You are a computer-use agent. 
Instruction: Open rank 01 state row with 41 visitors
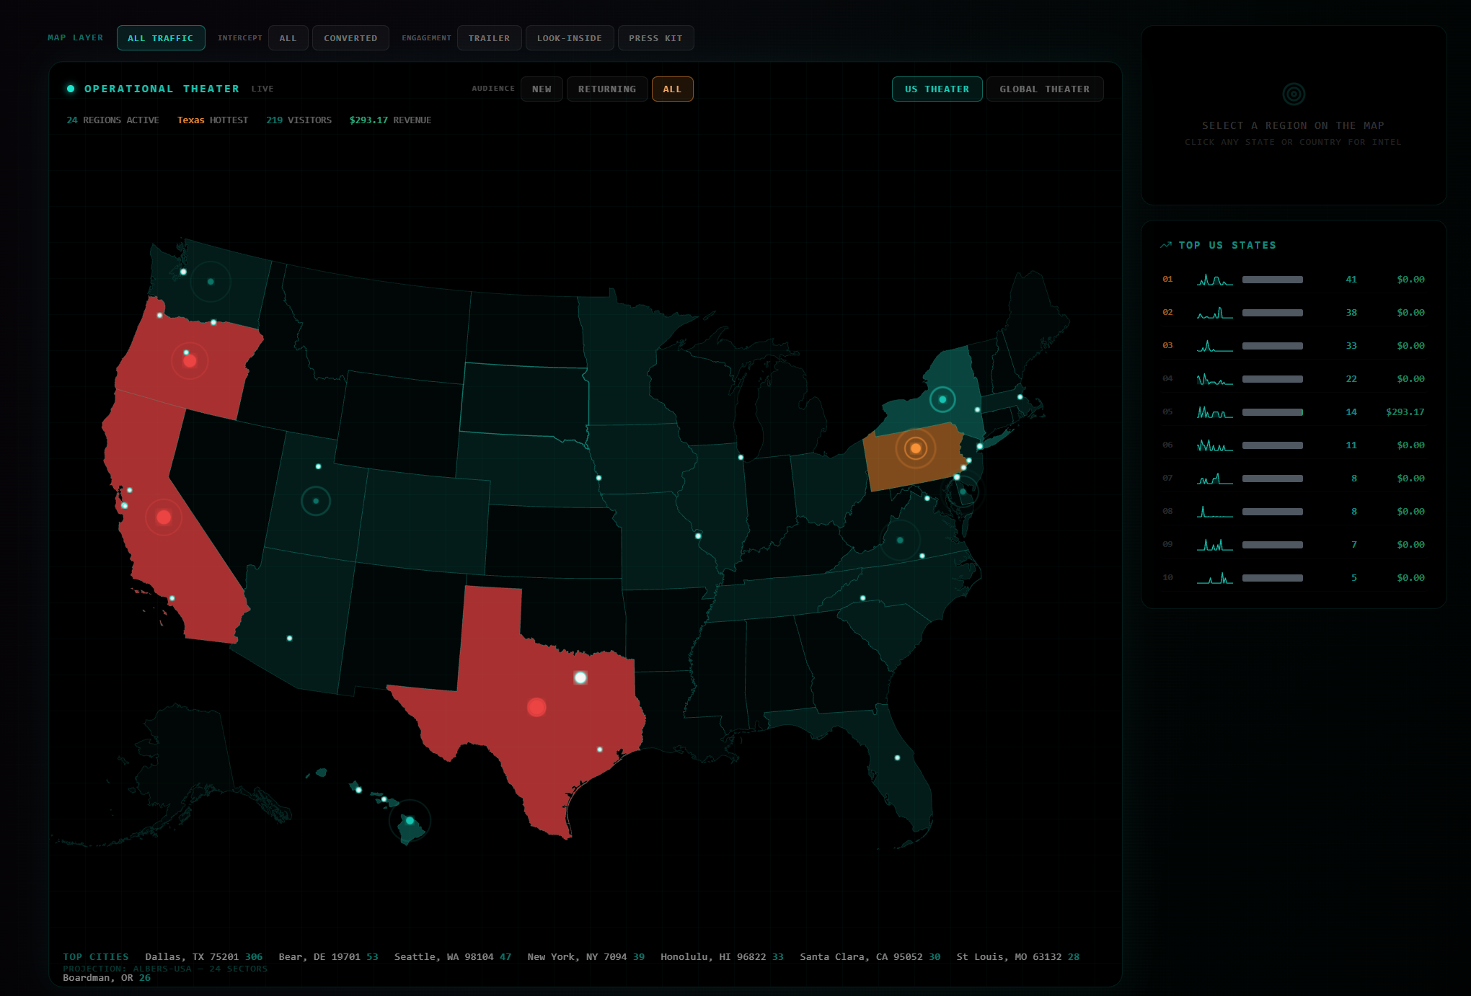1294,280
